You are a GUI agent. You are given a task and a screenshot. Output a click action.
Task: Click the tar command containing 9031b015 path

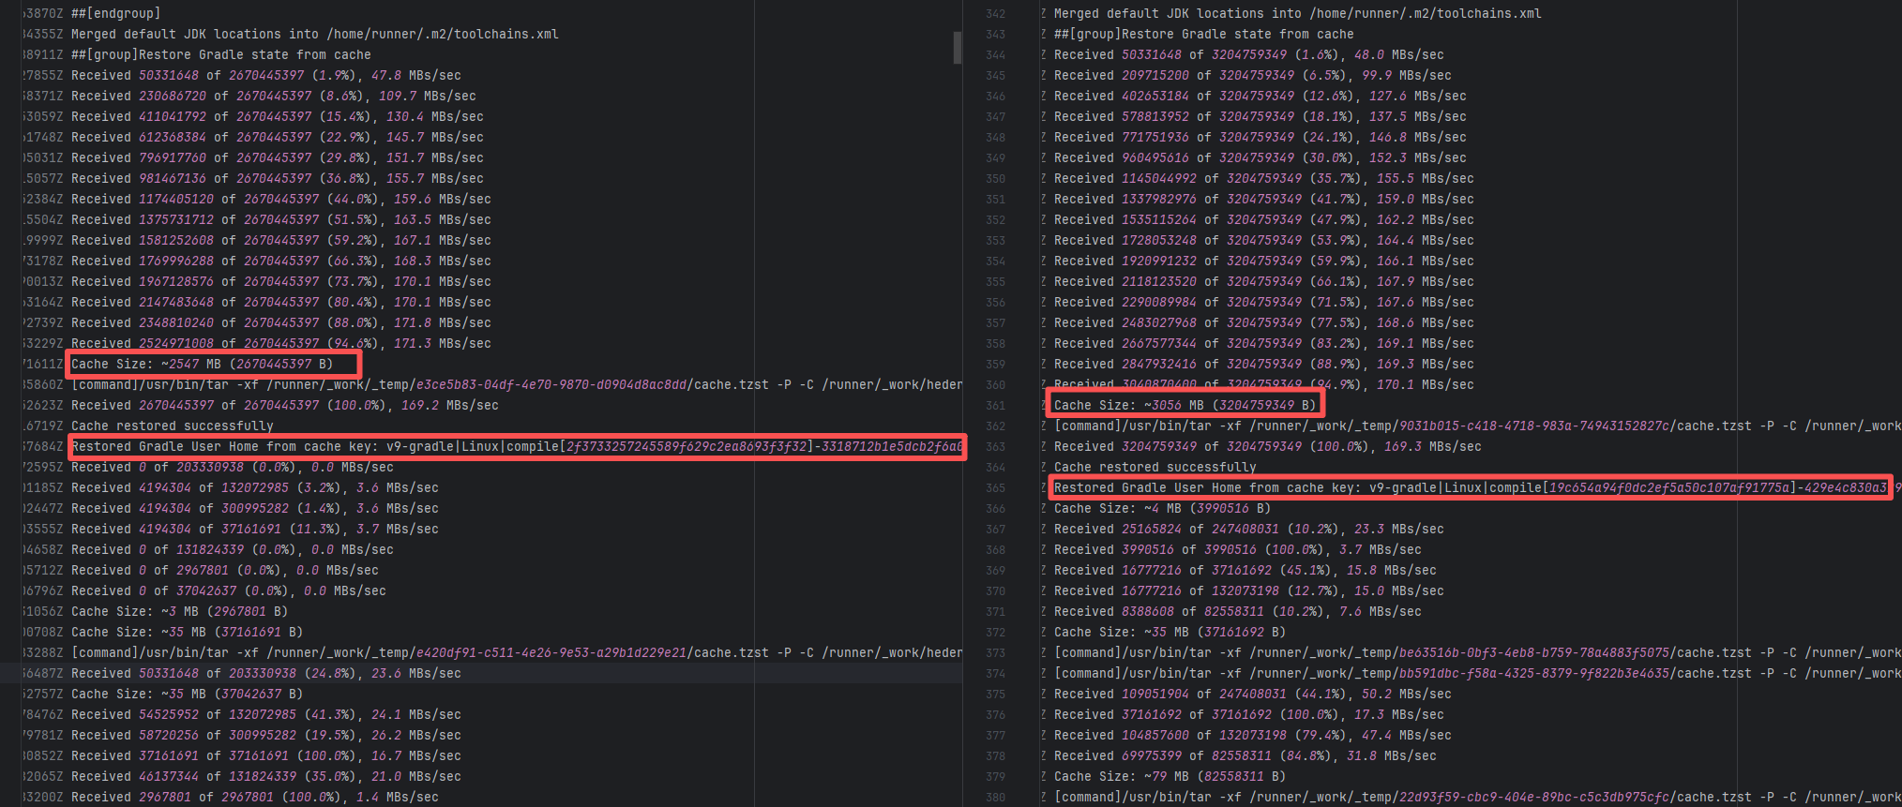[x=1472, y=426]
